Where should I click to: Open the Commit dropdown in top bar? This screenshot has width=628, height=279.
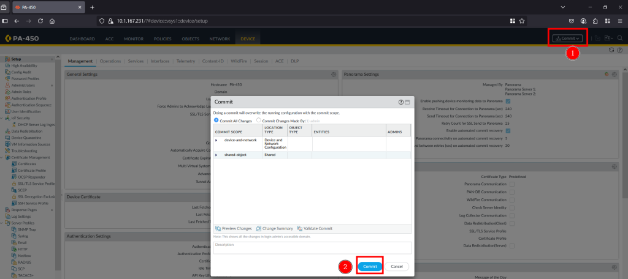[567, 39]
